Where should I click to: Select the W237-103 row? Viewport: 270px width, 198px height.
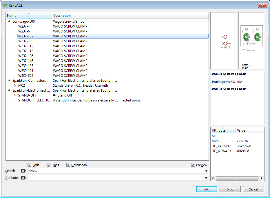coord(113,41)
